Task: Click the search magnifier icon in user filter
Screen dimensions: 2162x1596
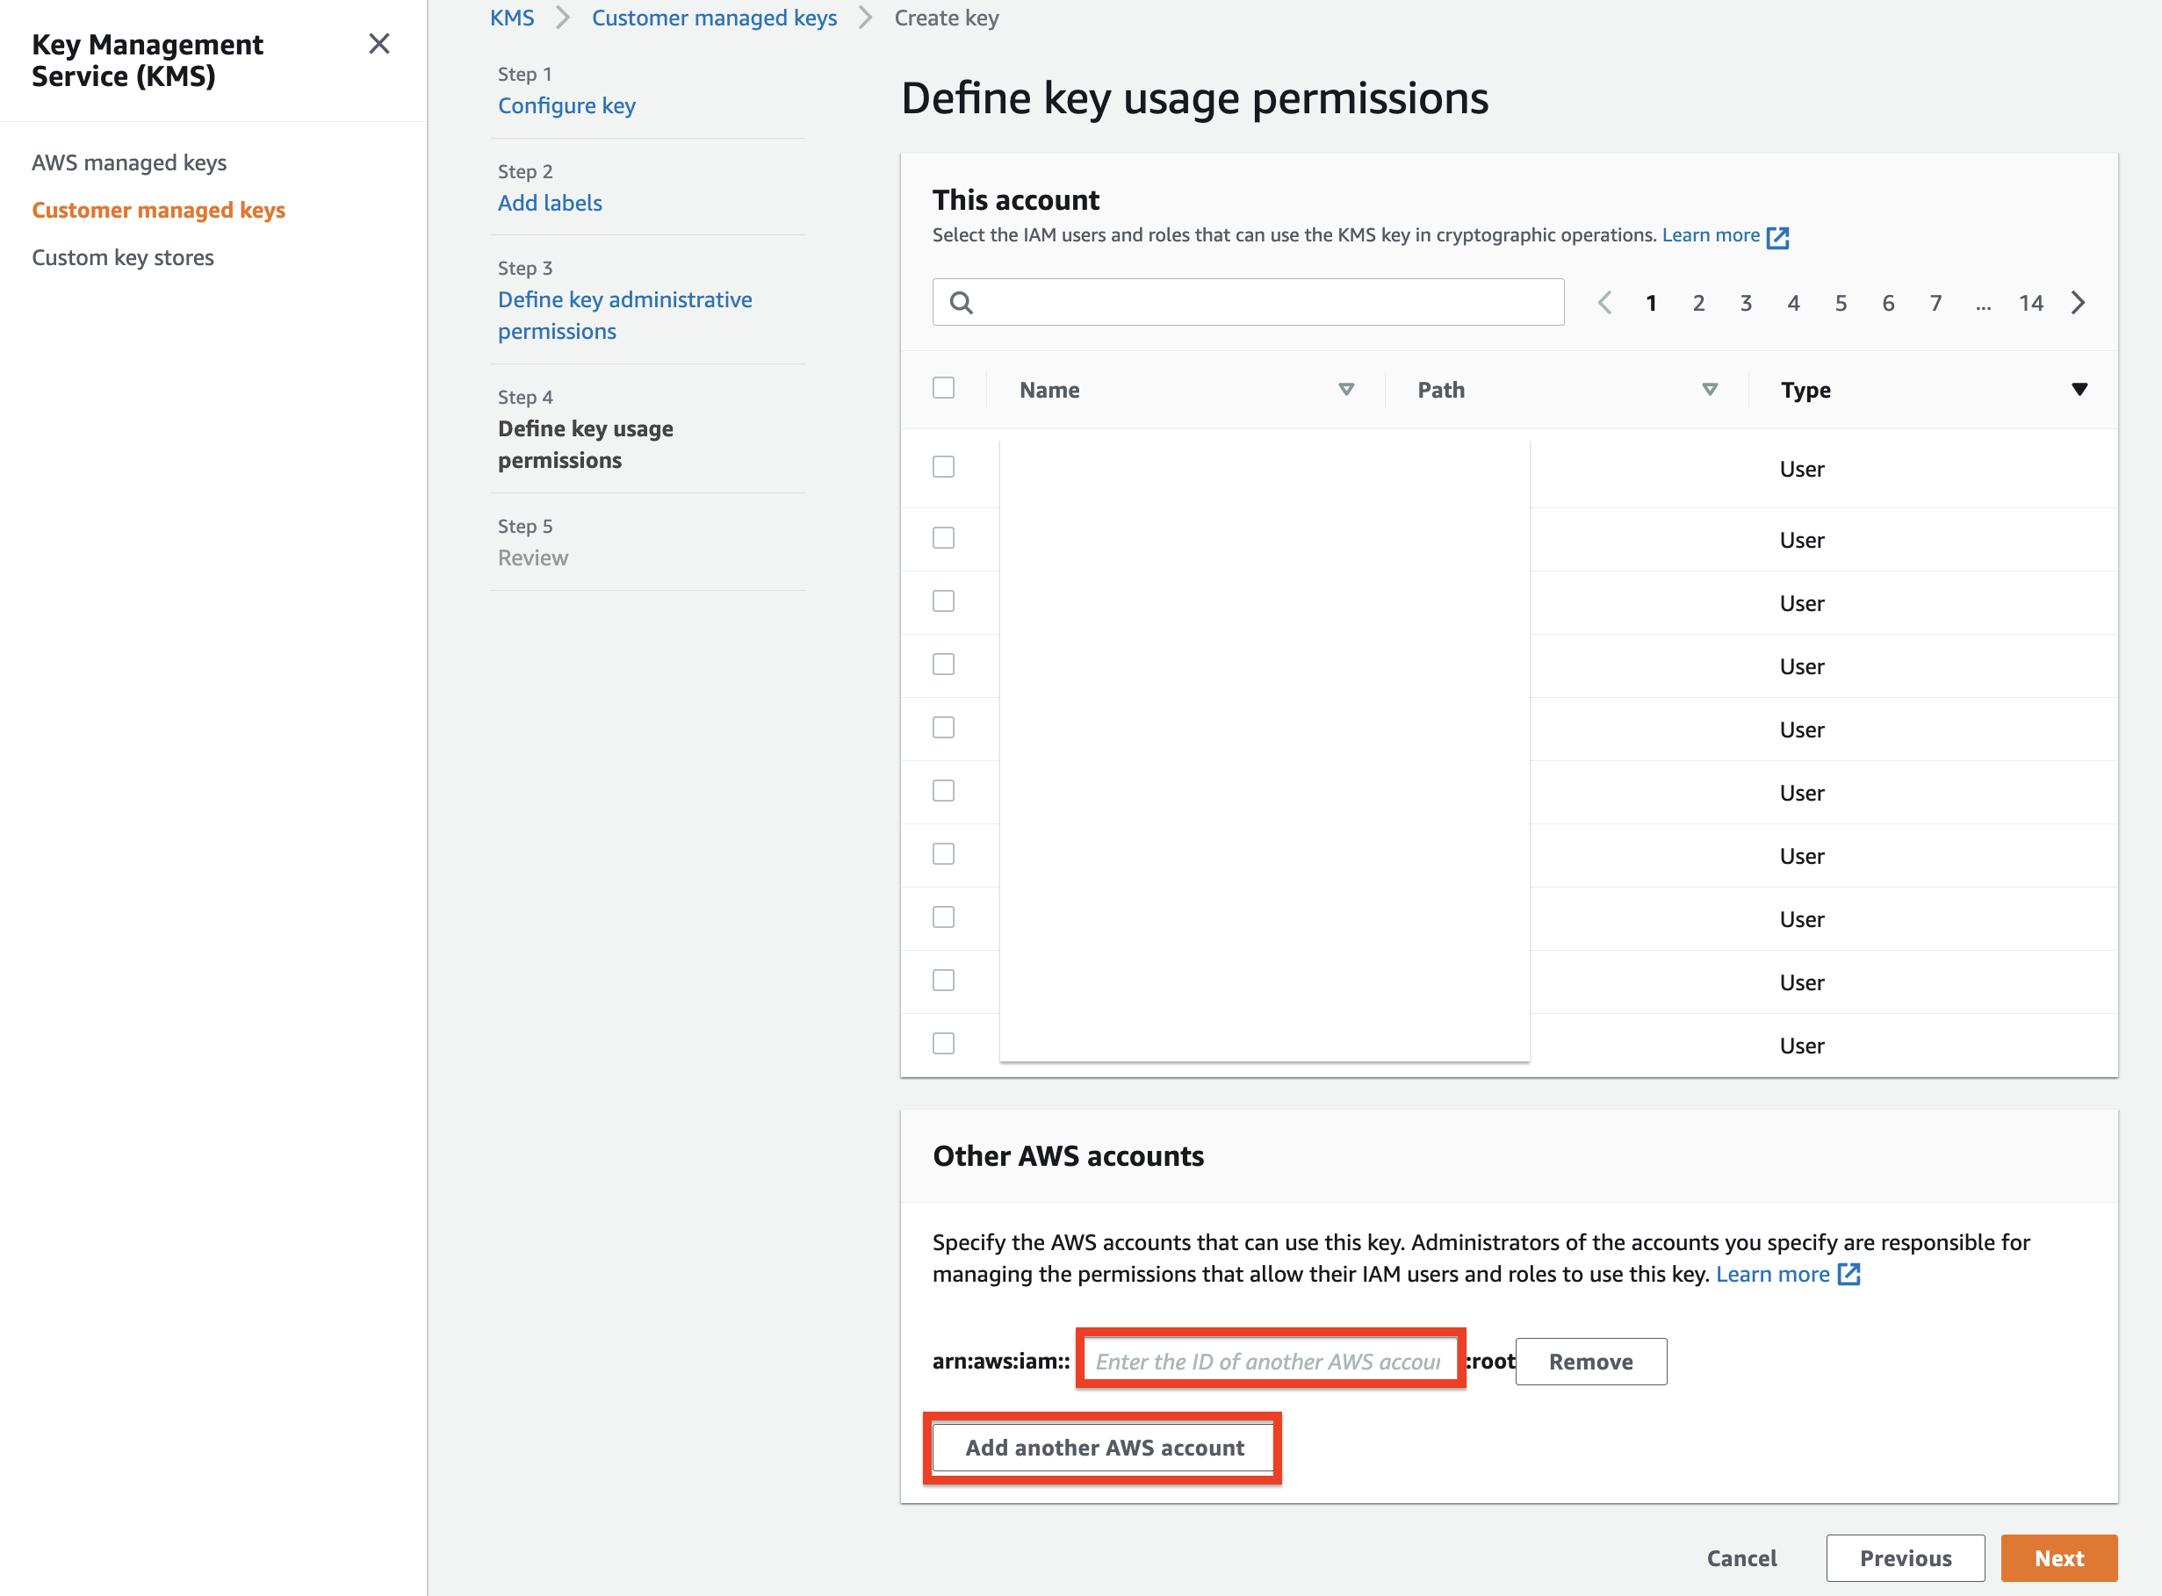Action: 961,302
